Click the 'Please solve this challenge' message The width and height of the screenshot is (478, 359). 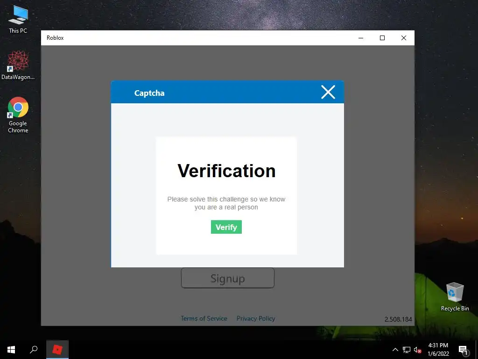[x=226, y=203]
